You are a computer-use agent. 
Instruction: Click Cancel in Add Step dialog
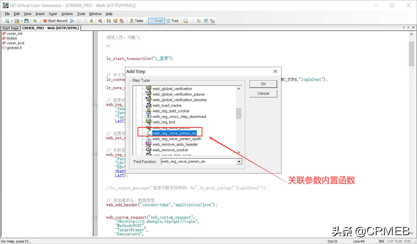(x=263, y=93)
